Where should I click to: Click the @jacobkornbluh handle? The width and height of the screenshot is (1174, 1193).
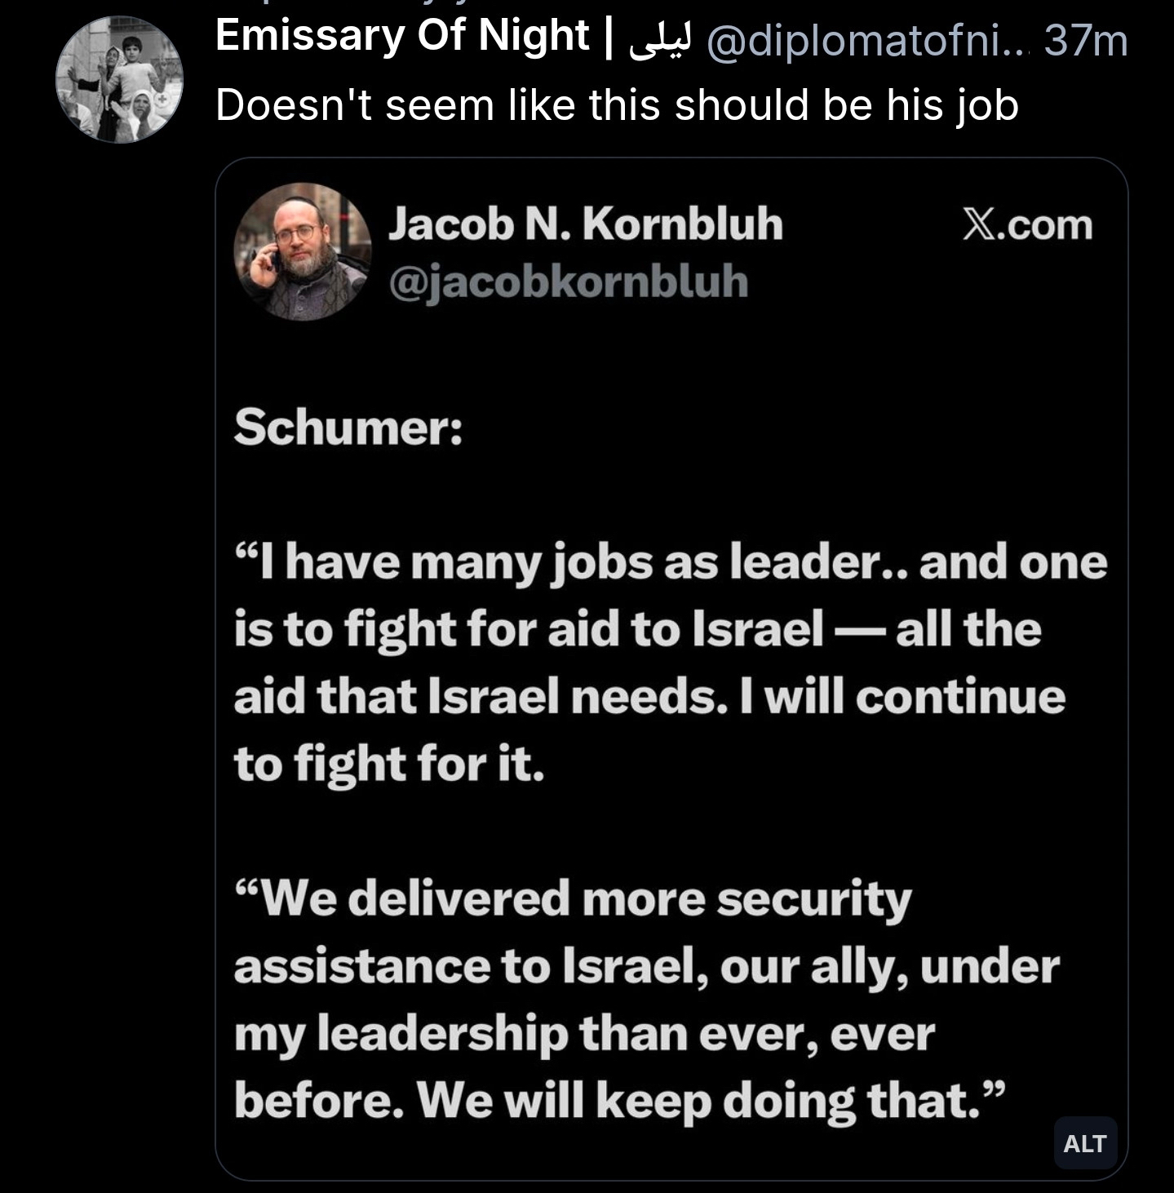(569, 282)
